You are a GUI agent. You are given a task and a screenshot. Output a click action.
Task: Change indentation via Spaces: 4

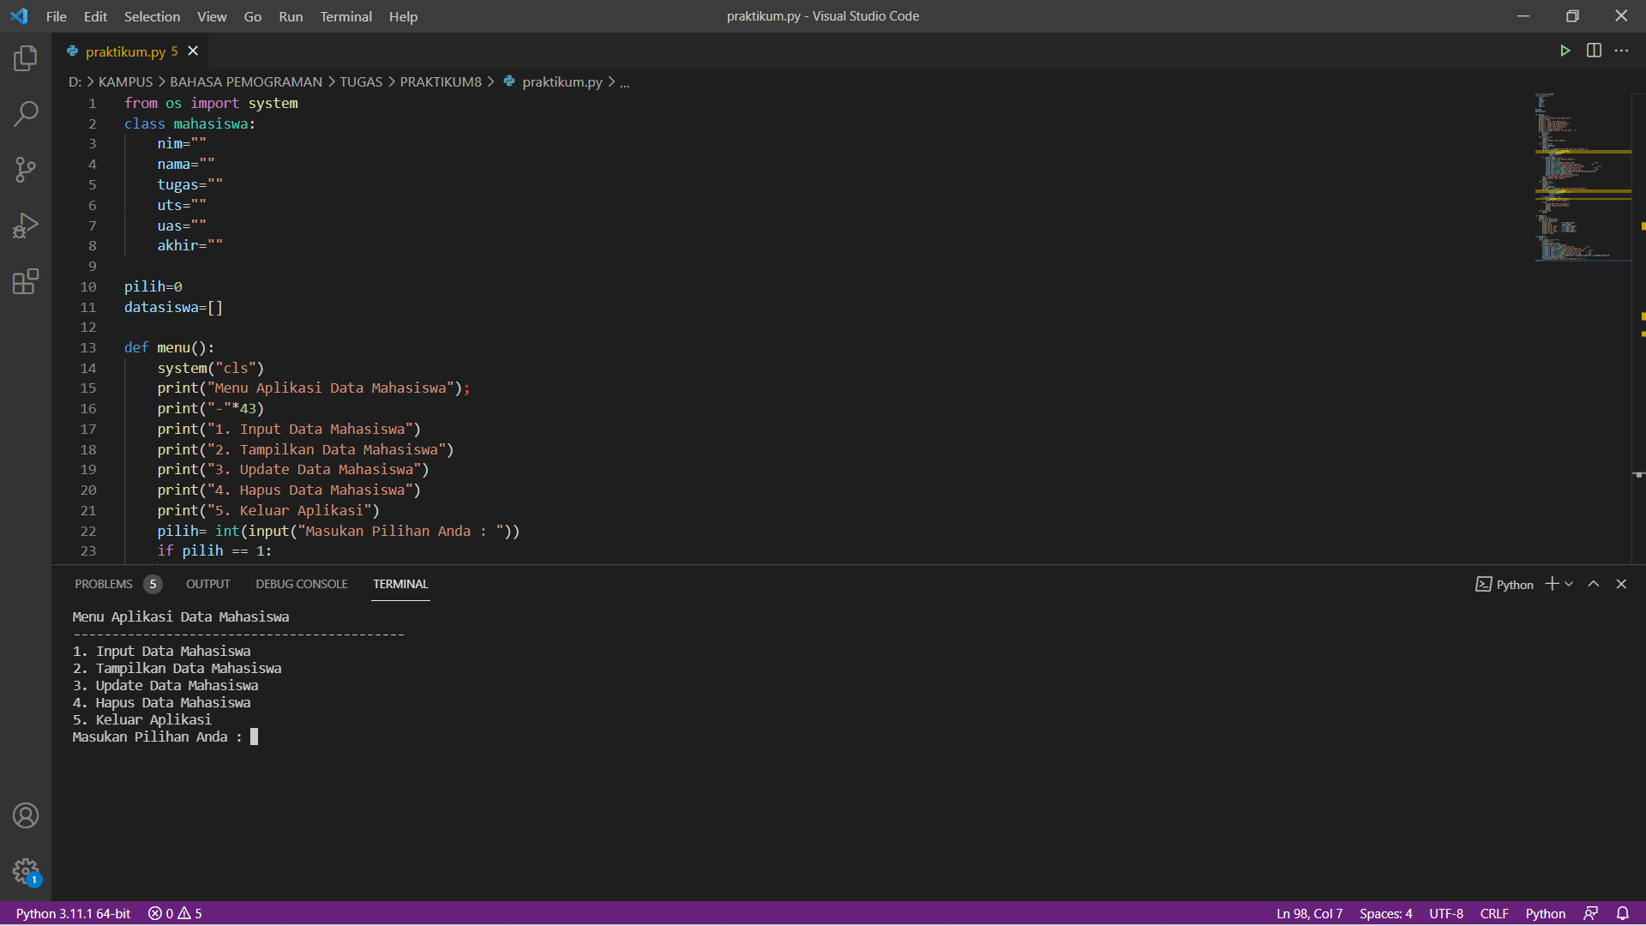point(1385,913)
